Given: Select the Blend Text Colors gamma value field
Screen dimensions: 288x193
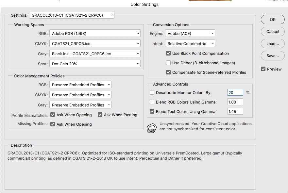Looking at the screenshot, I should pyautogui.click(x=235, y=111).
